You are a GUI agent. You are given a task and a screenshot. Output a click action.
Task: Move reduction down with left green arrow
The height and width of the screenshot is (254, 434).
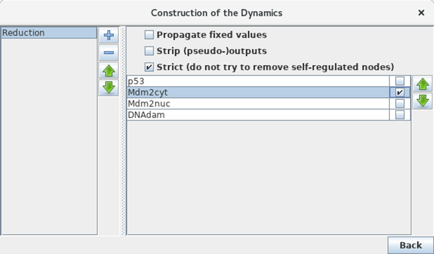(x=109, y=88)
